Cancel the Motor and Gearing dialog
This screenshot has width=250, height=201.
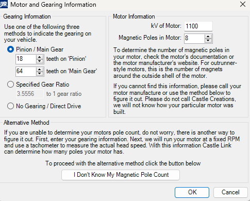(230, 192)
